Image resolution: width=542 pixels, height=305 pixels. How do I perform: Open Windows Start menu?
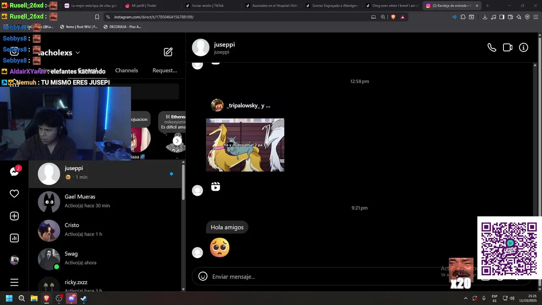pyautogui.click(x=9, y=298)
